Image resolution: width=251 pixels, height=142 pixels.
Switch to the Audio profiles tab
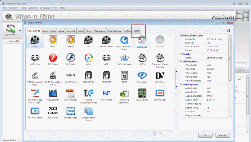[x=49, y=31]
